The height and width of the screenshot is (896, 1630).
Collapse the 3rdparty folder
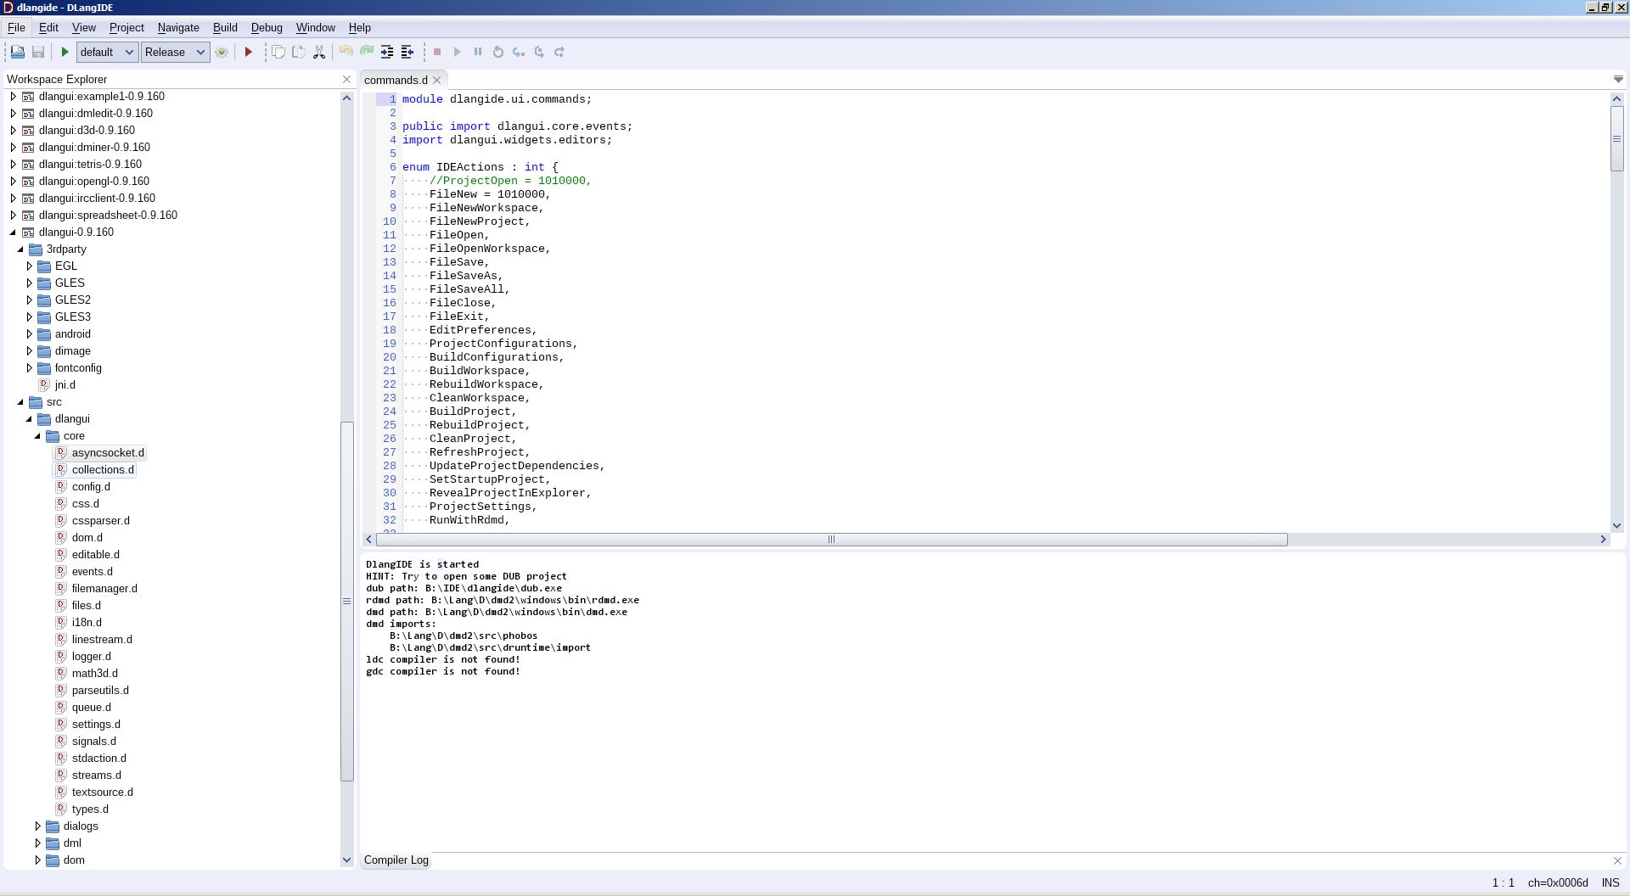point(20,249)
